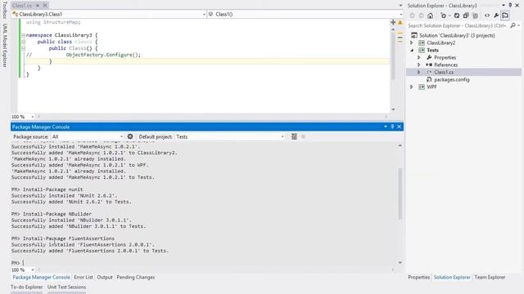Pin the Package Manager Console panel

pos(392,127)
